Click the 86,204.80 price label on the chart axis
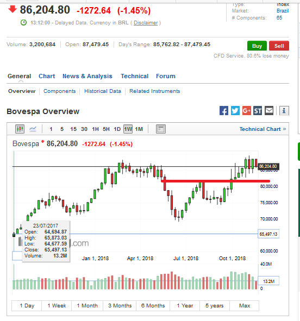300x321 pixels. (x=268, y=166)
